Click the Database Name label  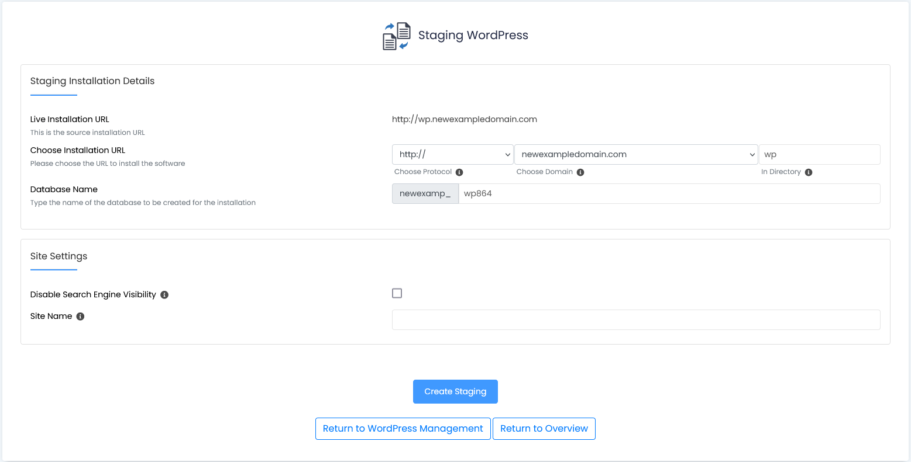coord(64,189)
